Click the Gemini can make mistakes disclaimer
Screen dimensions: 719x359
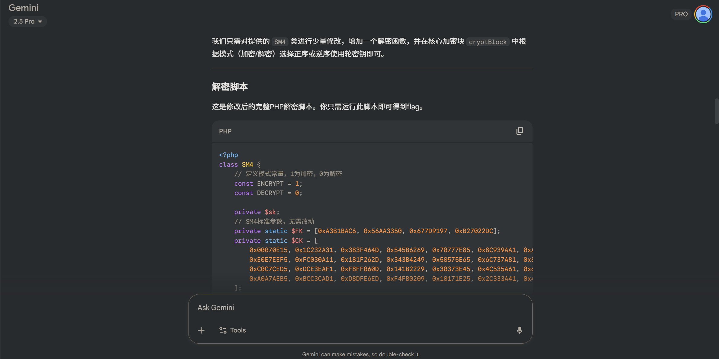point(360,354)
